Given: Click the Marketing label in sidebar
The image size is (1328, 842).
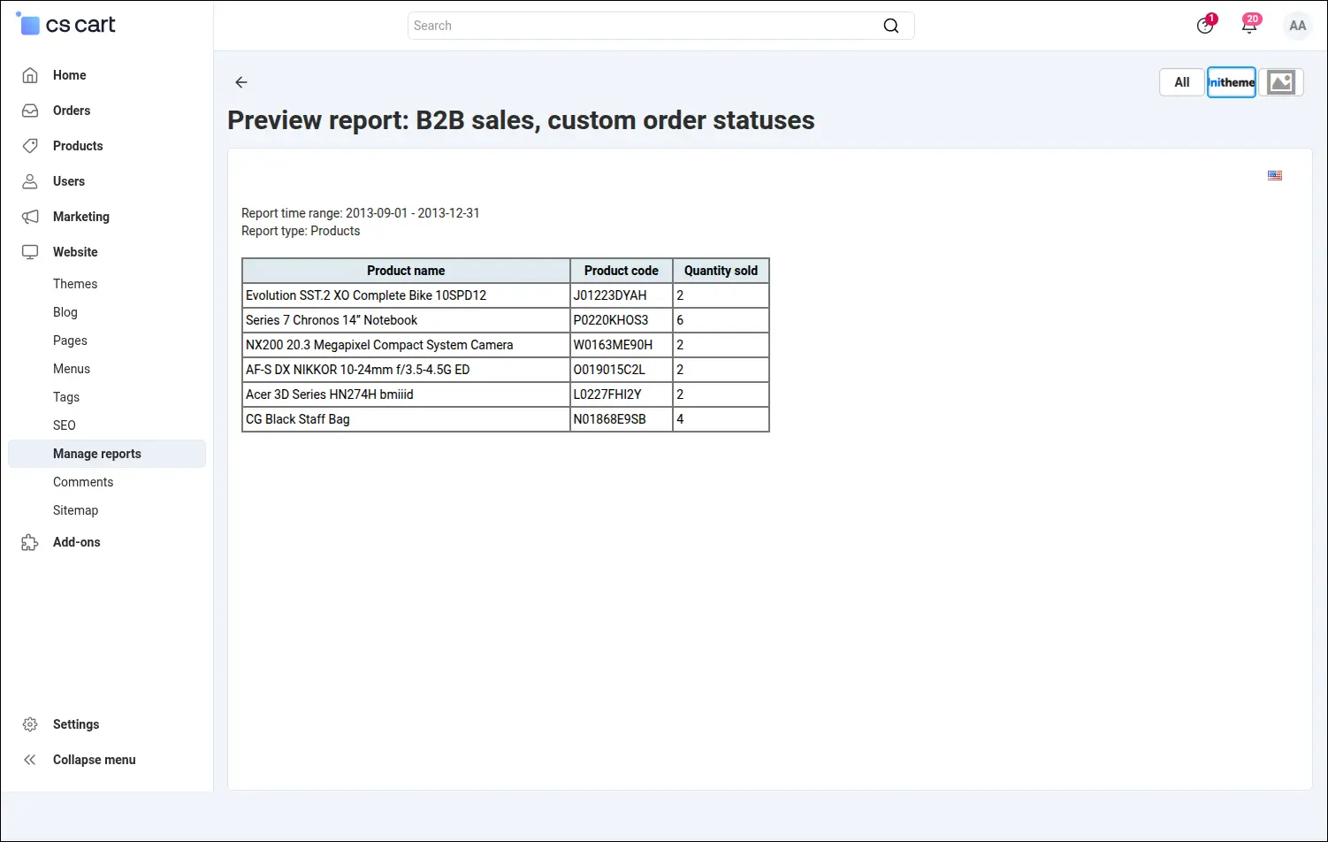Looking at the screenshot, I should click(81, 217).
